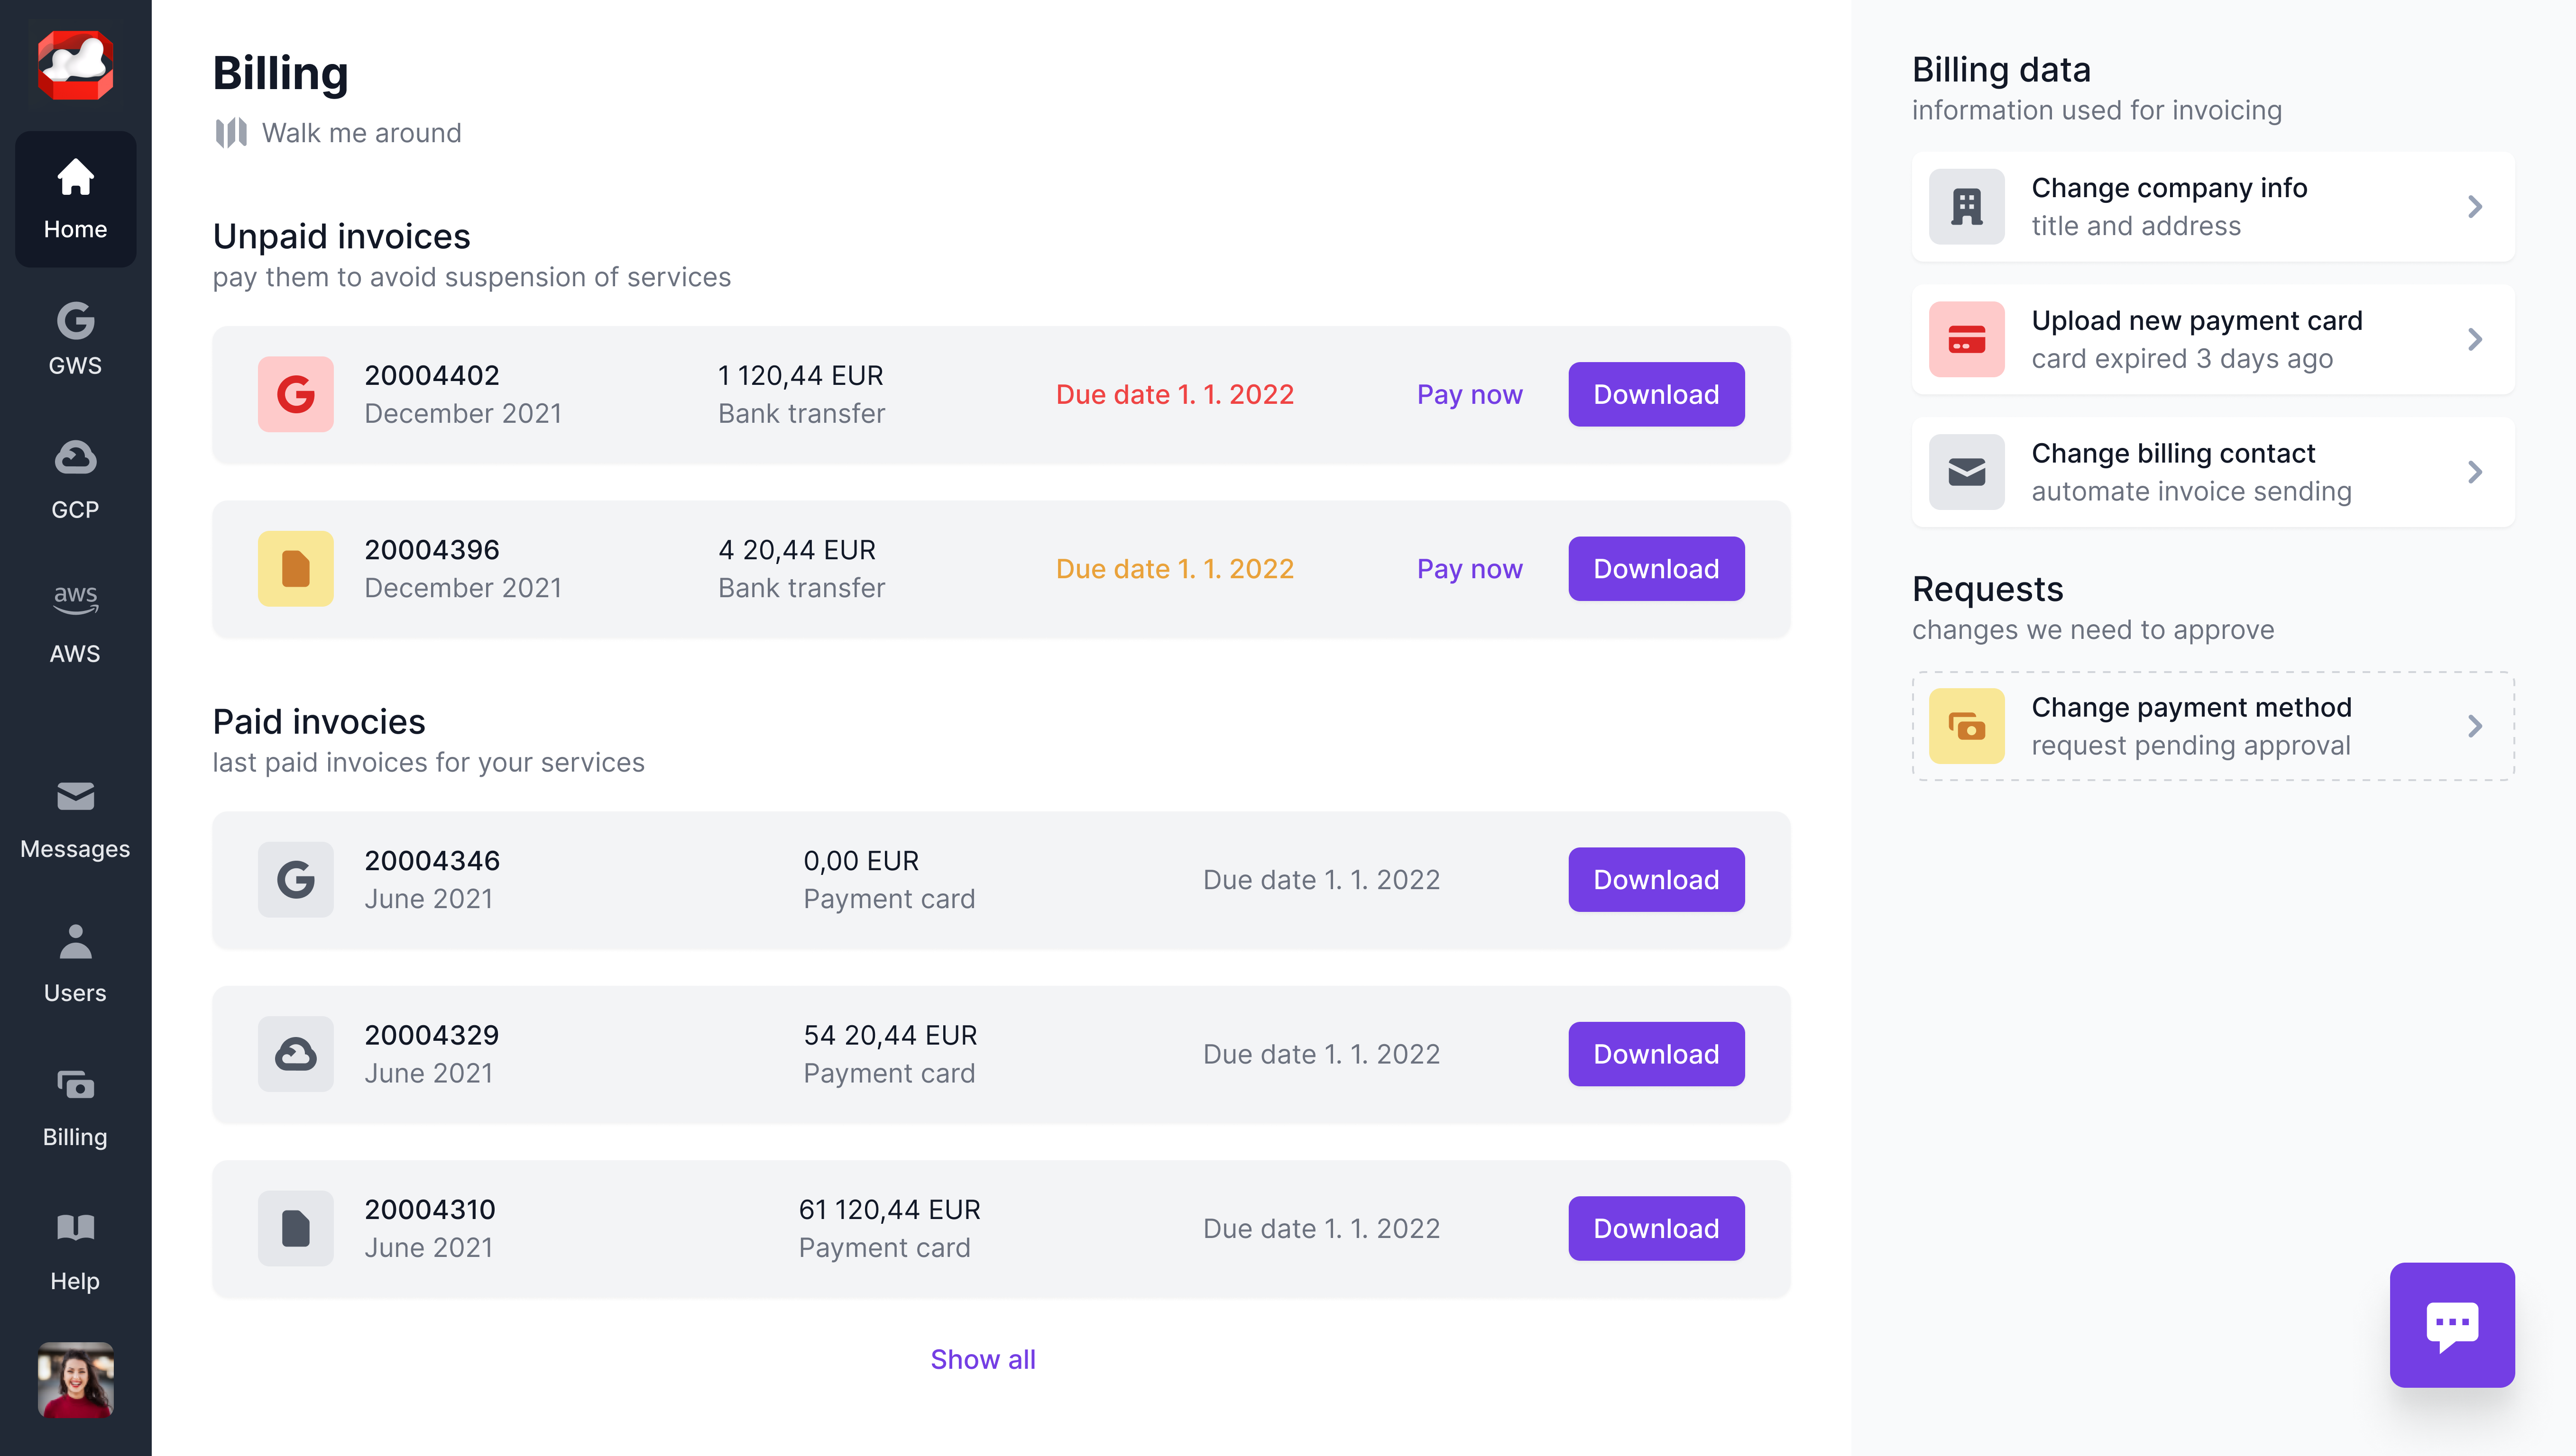2576x1456 pixels.
Task: Go to GCP in the sidebar
Action: click(75, 481)
